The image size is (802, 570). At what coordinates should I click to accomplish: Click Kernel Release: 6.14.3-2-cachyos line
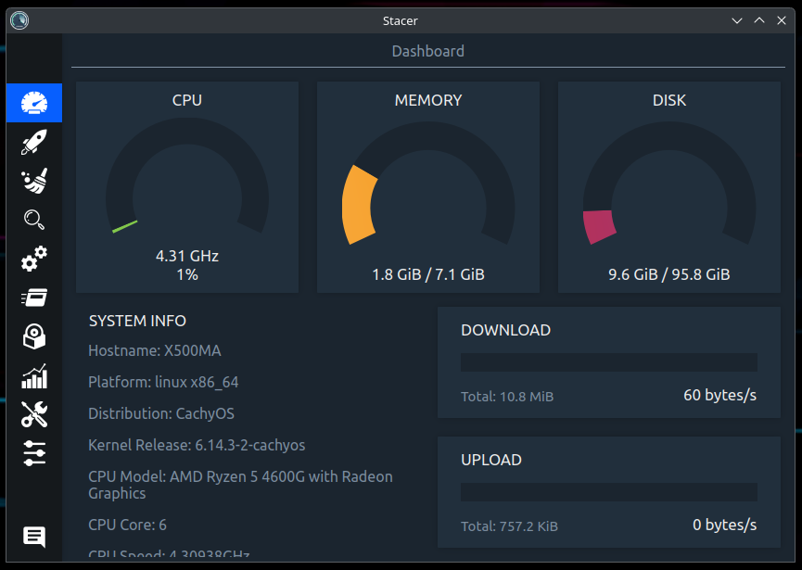point(197,445)
